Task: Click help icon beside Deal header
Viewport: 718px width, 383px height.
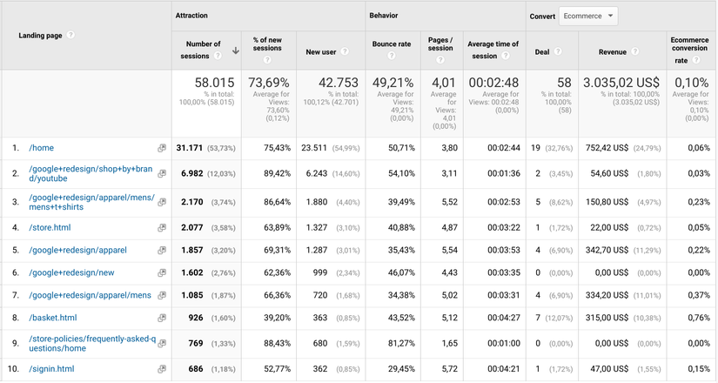Action: coord(558,51)
